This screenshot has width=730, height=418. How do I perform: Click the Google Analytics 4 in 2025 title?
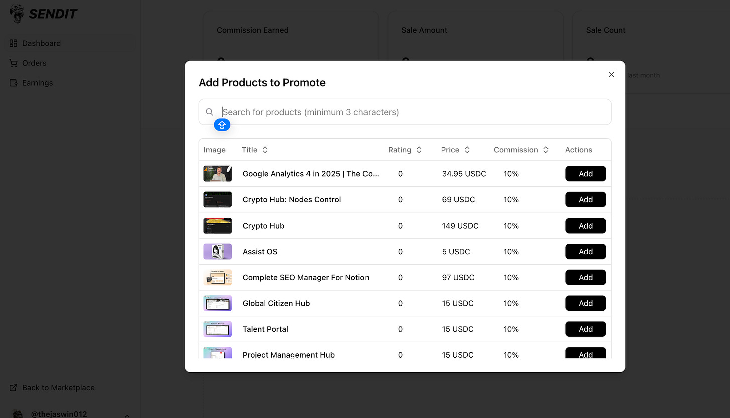310,174
